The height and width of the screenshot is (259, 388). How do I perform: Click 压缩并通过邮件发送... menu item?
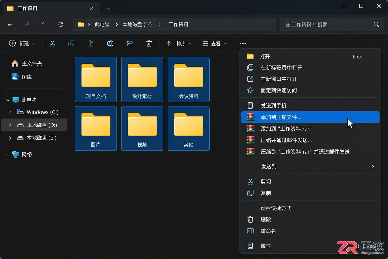[x=310, y=140]
